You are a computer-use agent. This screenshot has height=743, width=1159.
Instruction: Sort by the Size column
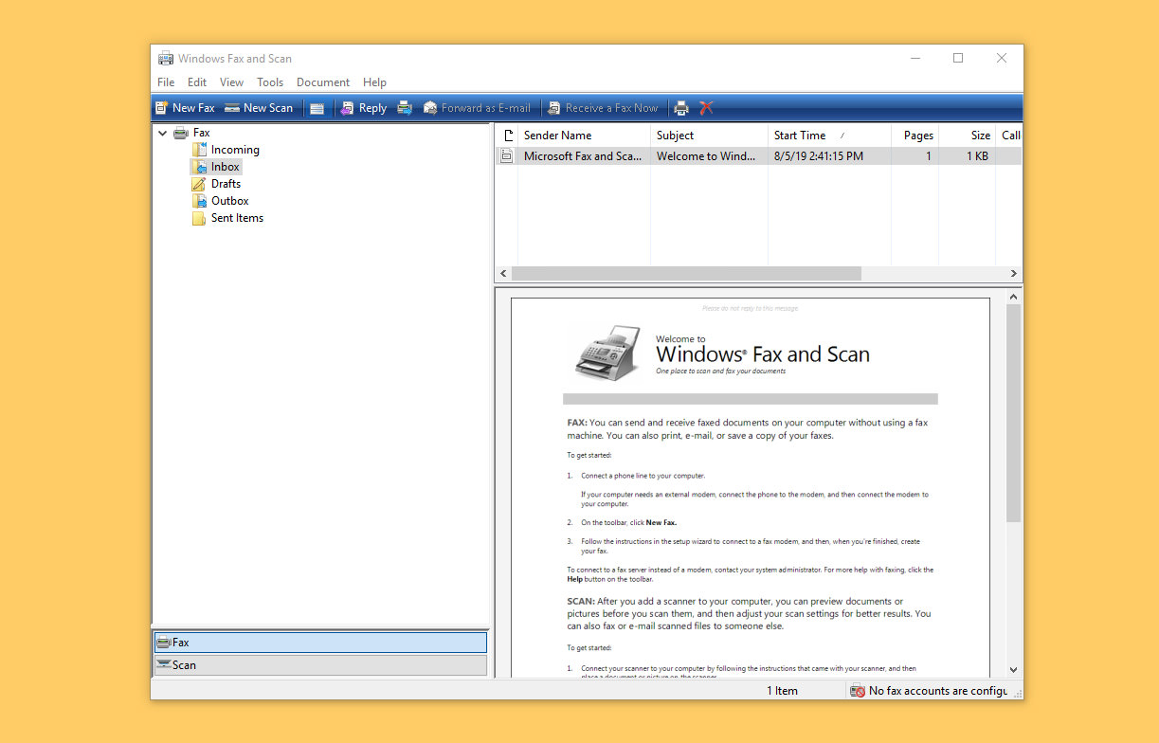click(x=968, y=136)
